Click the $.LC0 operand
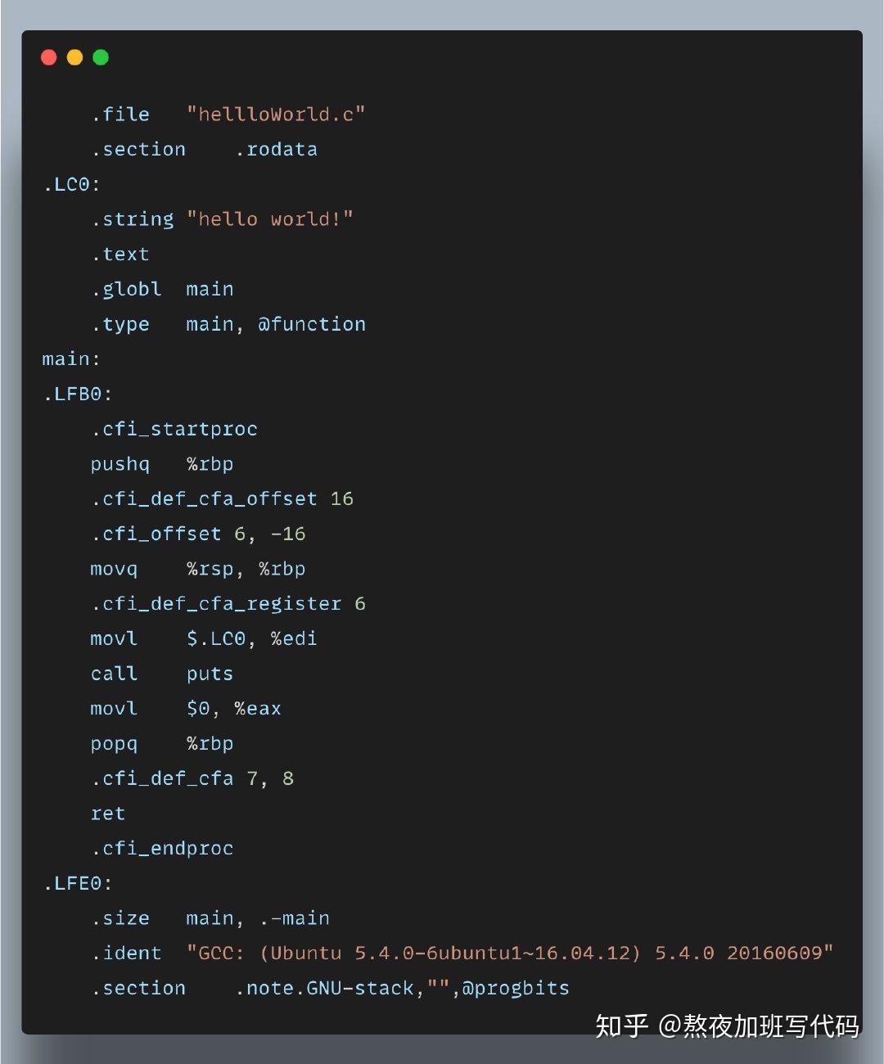884x1064 pixels. pos(216,638)
